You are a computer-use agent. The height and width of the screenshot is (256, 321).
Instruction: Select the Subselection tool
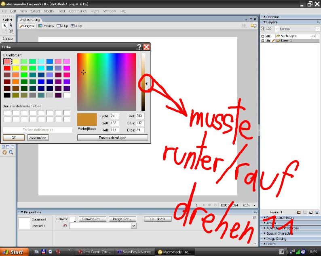[x=11, y=25]
